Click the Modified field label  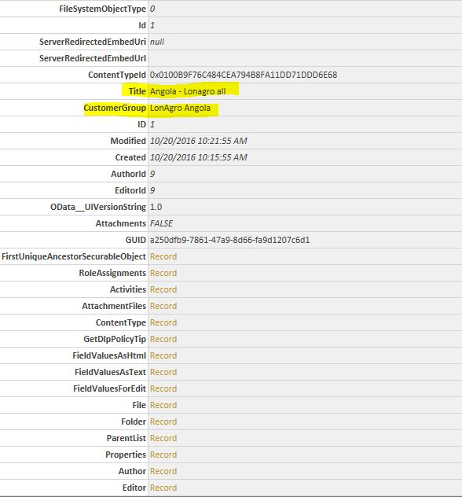click(128, 141)
